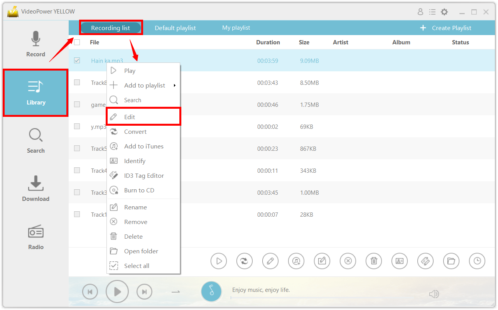This screenshot has height=310, width=498.
Task: Check the checkbox next to Track8
Action: (77, 82)
